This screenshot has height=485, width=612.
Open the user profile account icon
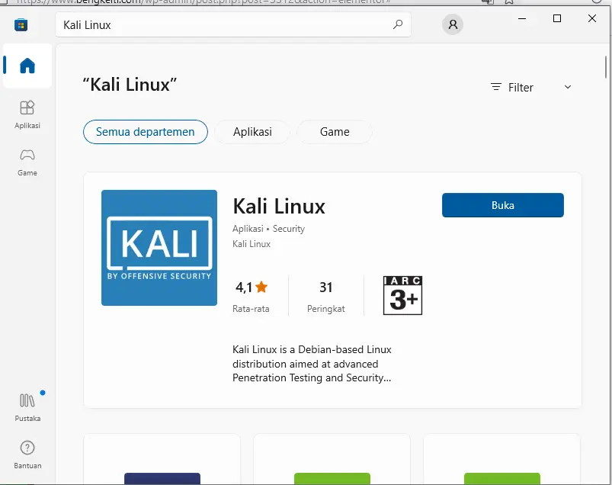tap(453, 24)
